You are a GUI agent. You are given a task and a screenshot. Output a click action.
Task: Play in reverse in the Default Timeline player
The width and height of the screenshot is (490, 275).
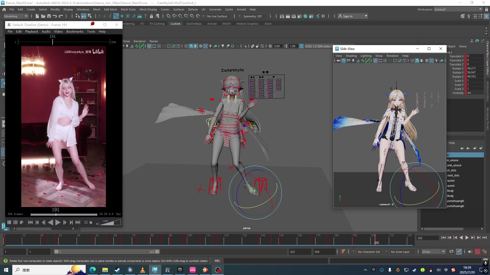point(51,222)
